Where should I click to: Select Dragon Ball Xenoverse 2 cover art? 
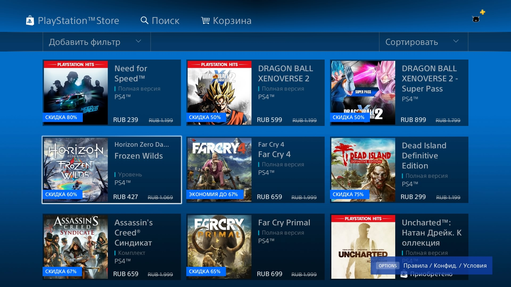point(220,93)
